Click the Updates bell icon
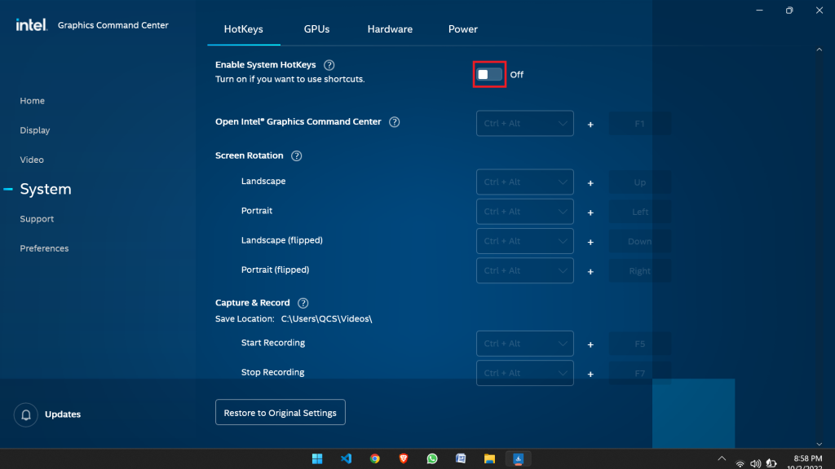The height and width of the screenshot is (469, 835). [x=25, y=414]
